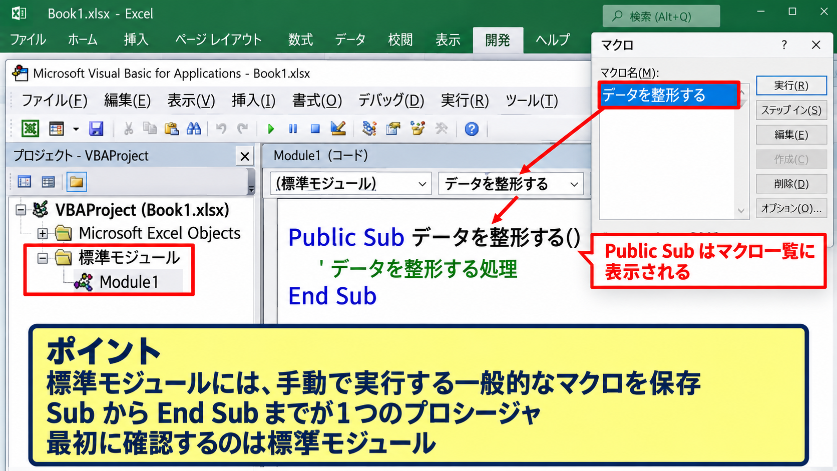Open the ツール(T) menu in VBA editor

[x=532, y=101]
